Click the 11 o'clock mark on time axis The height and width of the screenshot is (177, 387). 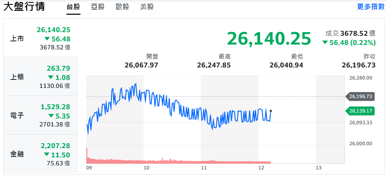pyautogui.click(x=204, y=168)
